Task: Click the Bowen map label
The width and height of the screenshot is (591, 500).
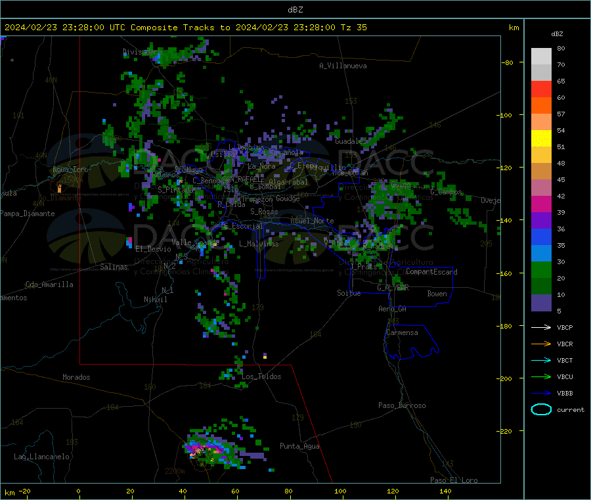Action: (437, 294)
